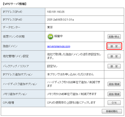This screenshot has height=117, width=125.
Task: Click 設定 button in the 独自ドメイン row
Action: 114,46
